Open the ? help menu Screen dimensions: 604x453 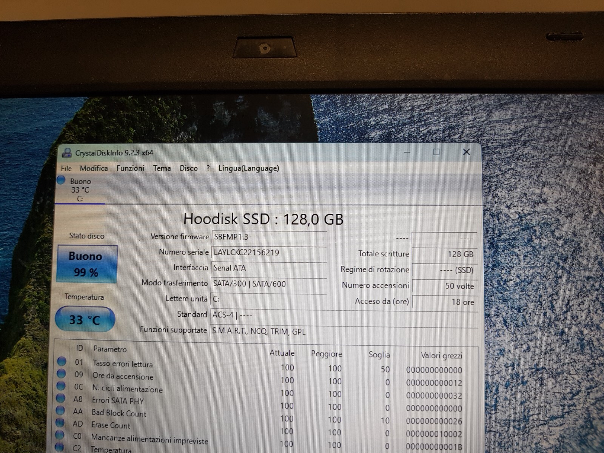(208, 168)
